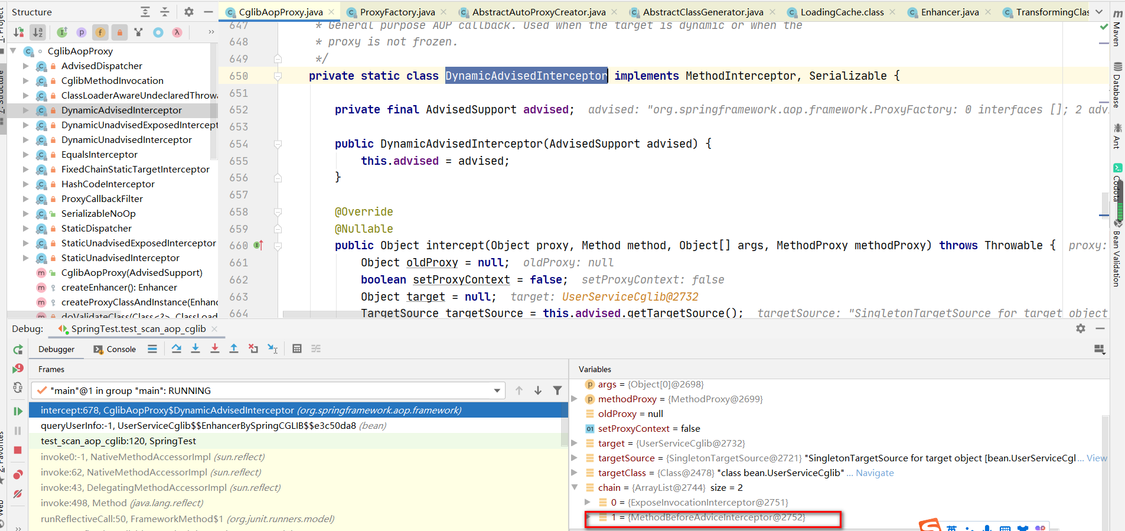The image size is (1125, 531).
Task: Click Navigate link for targetClass variable
Action: (875, 473)
